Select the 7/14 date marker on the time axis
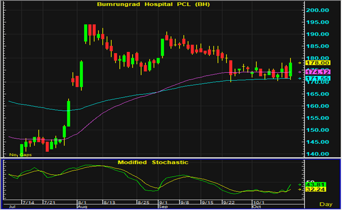 [x=29, y=201]
